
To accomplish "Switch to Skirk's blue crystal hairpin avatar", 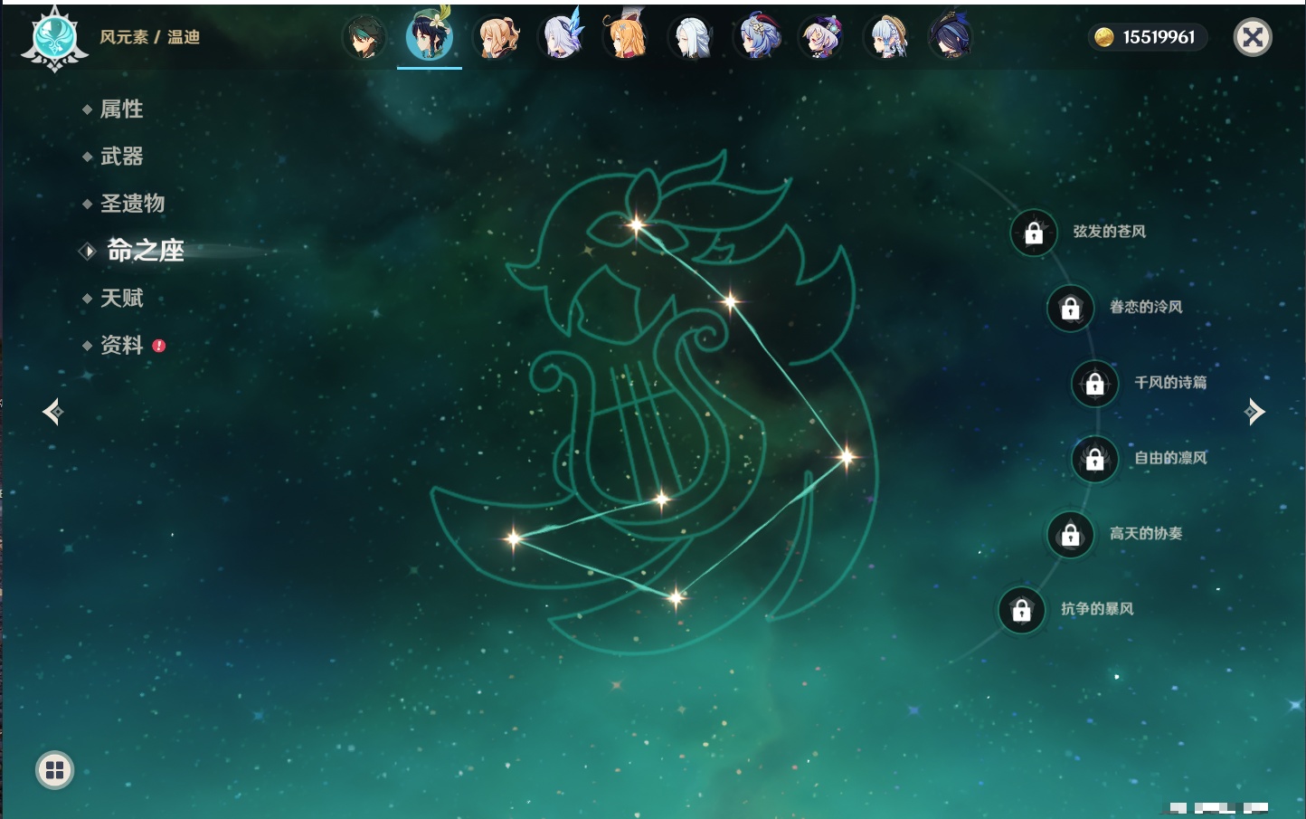I will 561,37.
